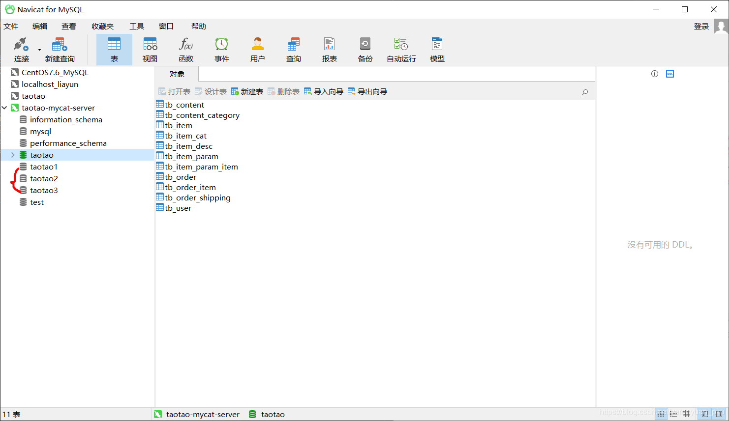Click the search magnifier icon
The height and width of the screenshot is (421, 729).
click(585, 92)
